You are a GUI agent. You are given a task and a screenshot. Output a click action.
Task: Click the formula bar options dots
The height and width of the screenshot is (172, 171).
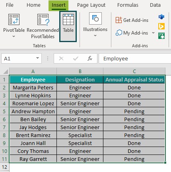[x=48, y=58]
